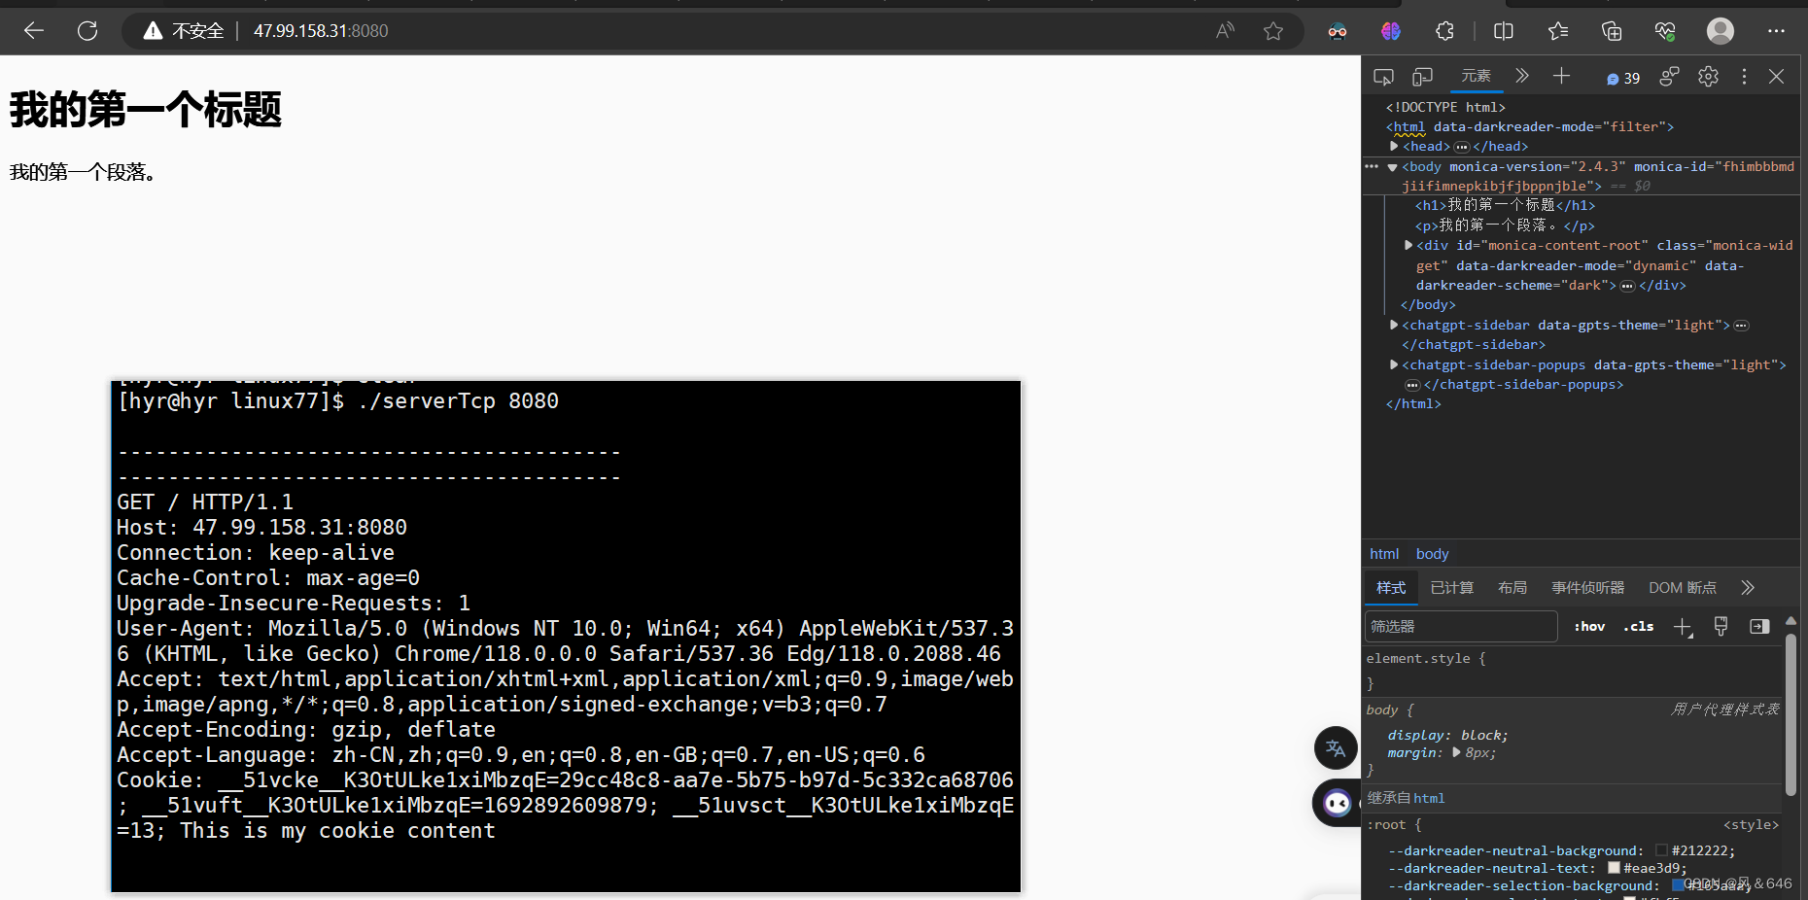This screenshot has width=1808, height=900.
Task: Close the DevTools panel
Action: [x=1776, y=77]
